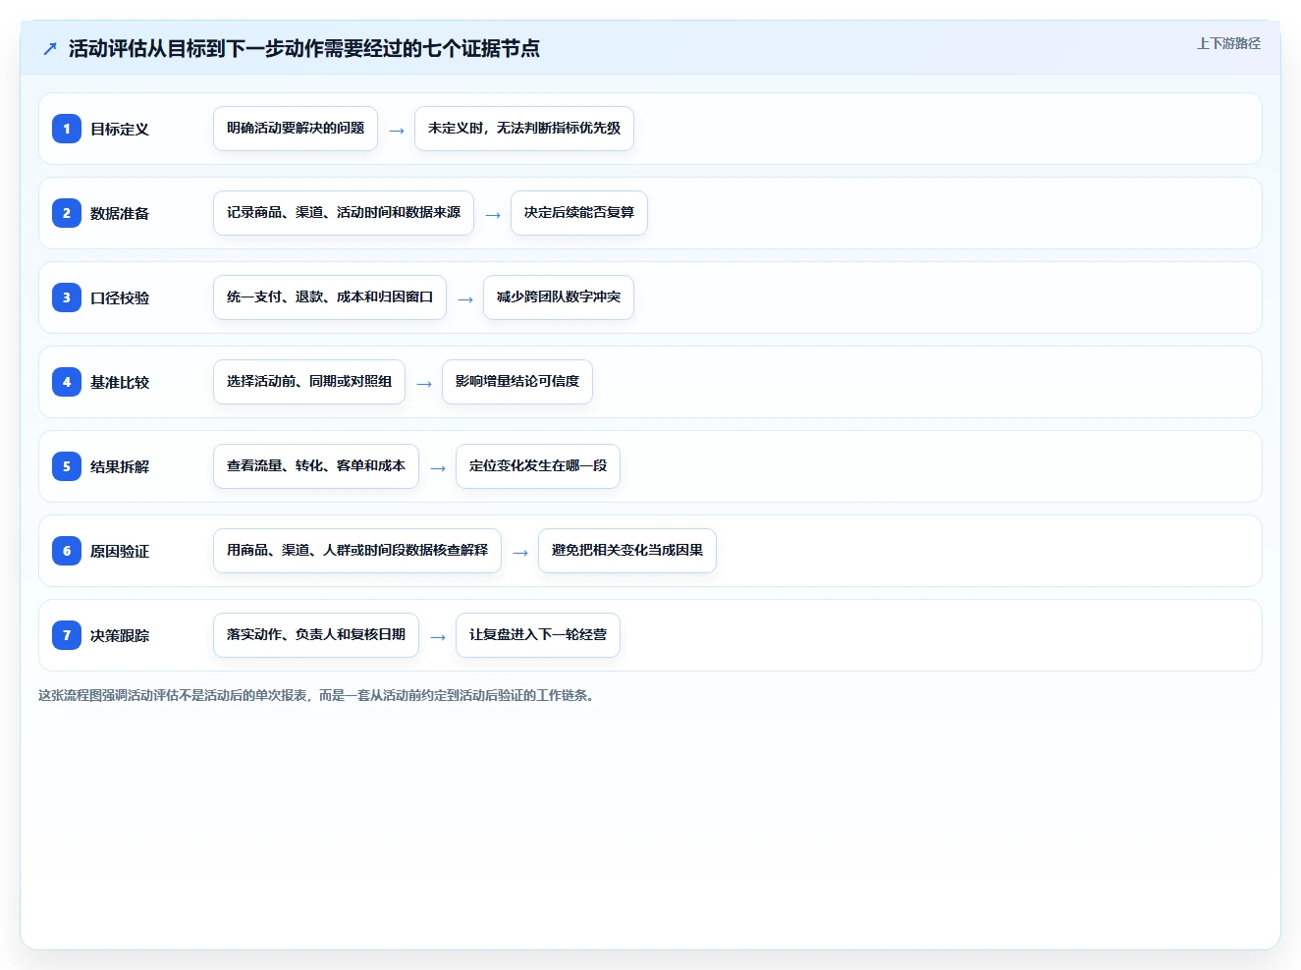The height and width of the screenshot is (970, 1301).
Task: Click the arrow in the 决策跟踪 row
Action: [438, 637]
